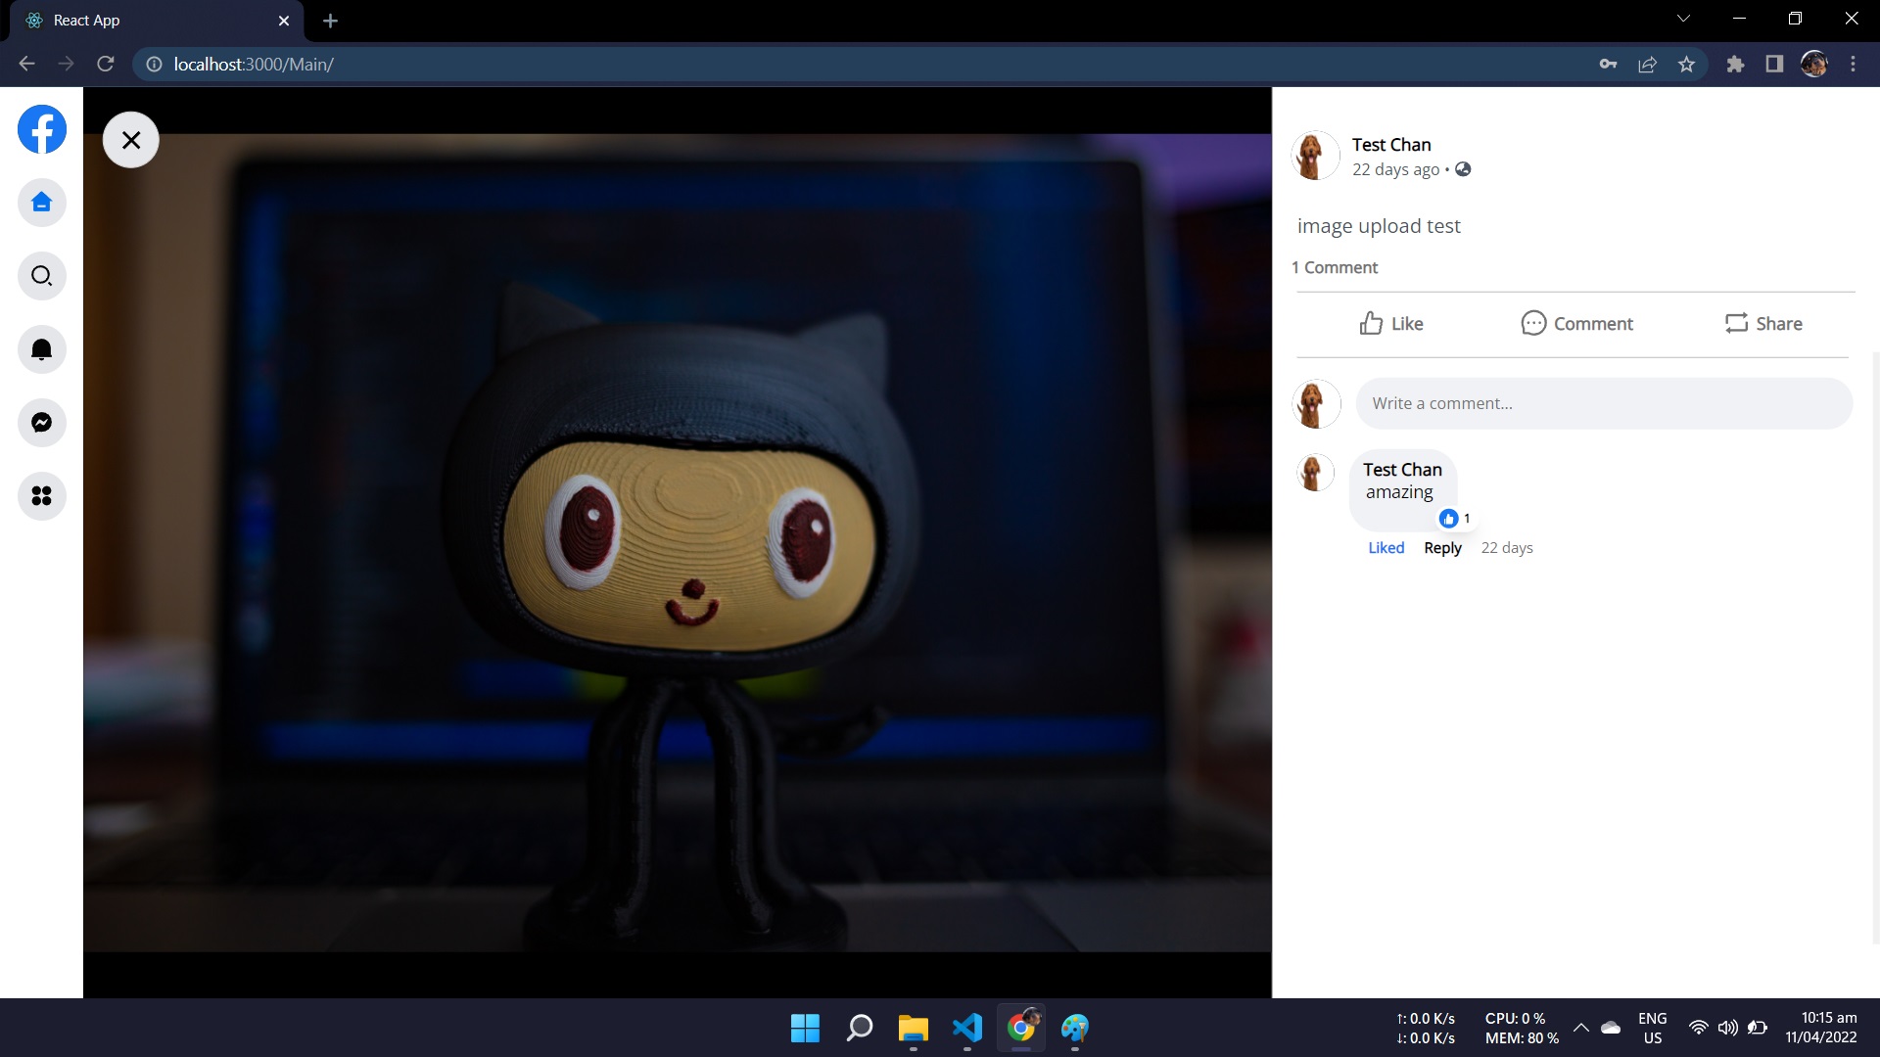Click Test Chan post author name
Viewport: 1880px width, 1057px height.
[1391, 145]
